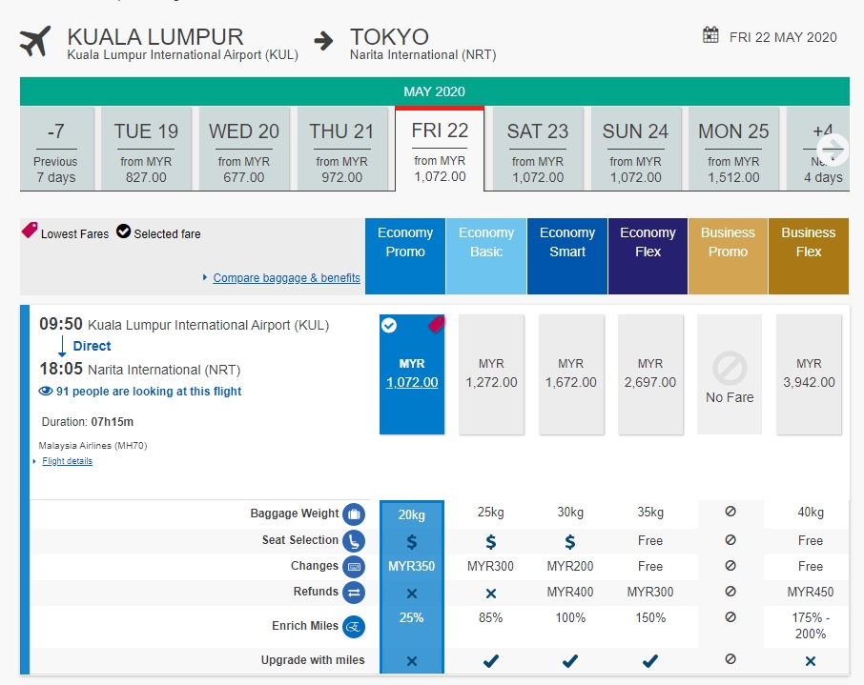Click the Seat Selection icon
The width and height of the screenshot is (864, 685).
tap(353, 541)
